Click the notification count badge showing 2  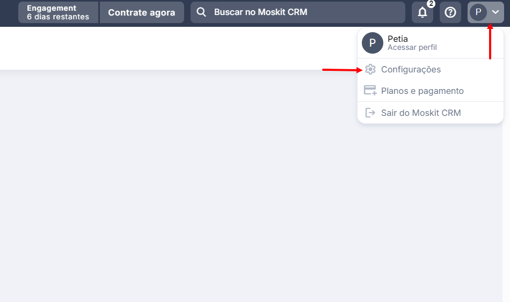pos(431,4)
